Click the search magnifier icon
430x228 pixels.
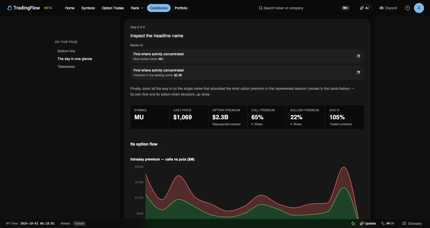(261, 8)
